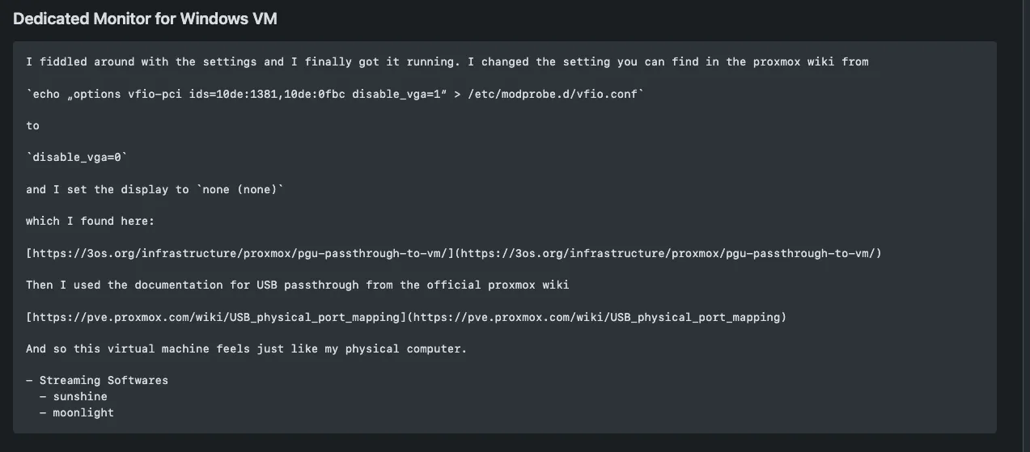Click the standalone word "to"
The height and width of the screenshot is (452, 1030).
click(32, 125)
